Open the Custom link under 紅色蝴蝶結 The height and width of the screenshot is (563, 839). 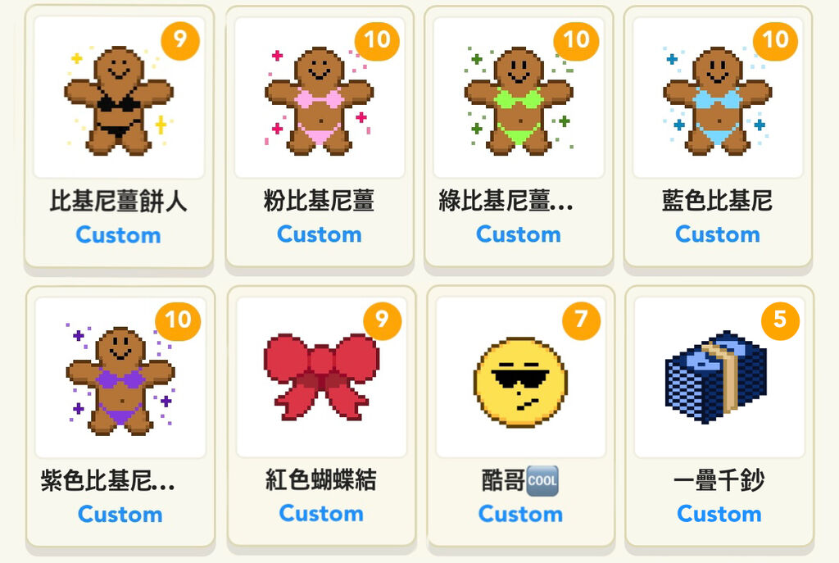[x=321, y=514]
